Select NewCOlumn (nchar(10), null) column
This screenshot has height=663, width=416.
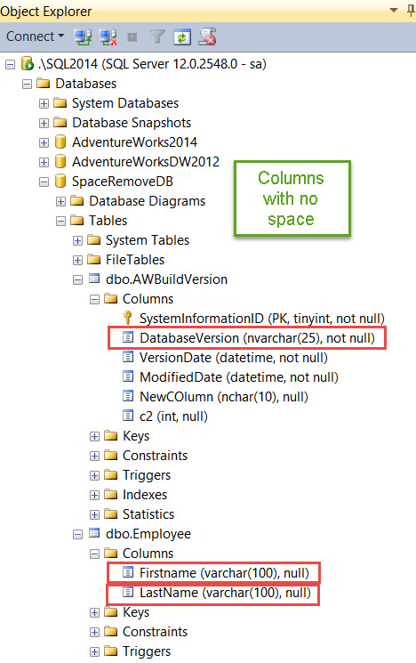coord(224,397)
